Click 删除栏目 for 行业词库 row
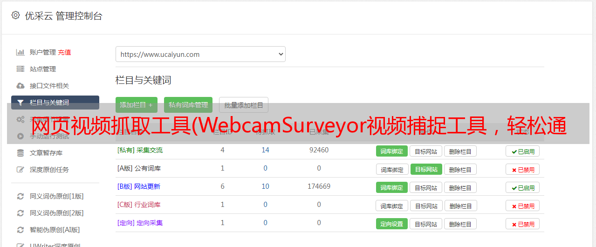This screenshot has height=247, width=596. tap(460, 206)
